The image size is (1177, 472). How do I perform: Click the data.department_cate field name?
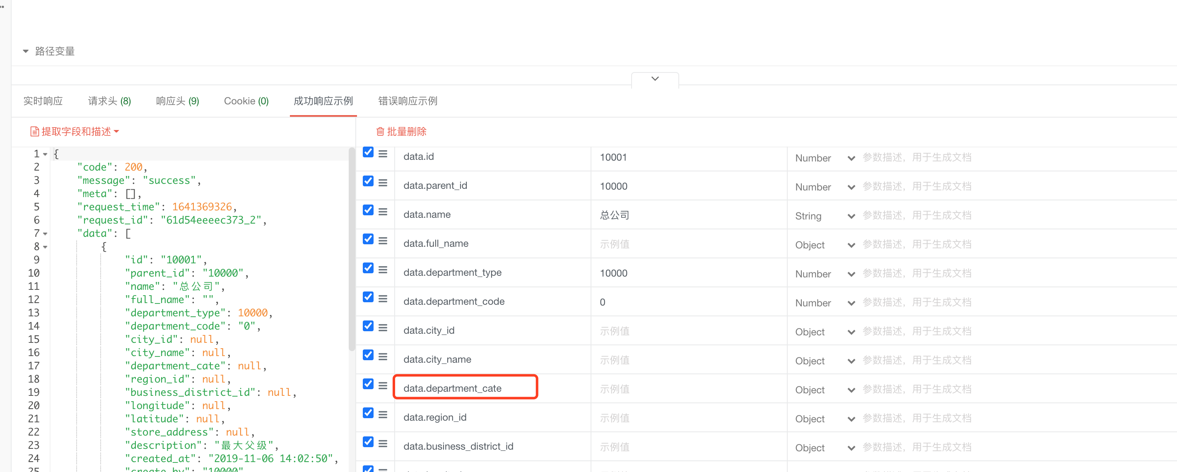coord(452,388)
